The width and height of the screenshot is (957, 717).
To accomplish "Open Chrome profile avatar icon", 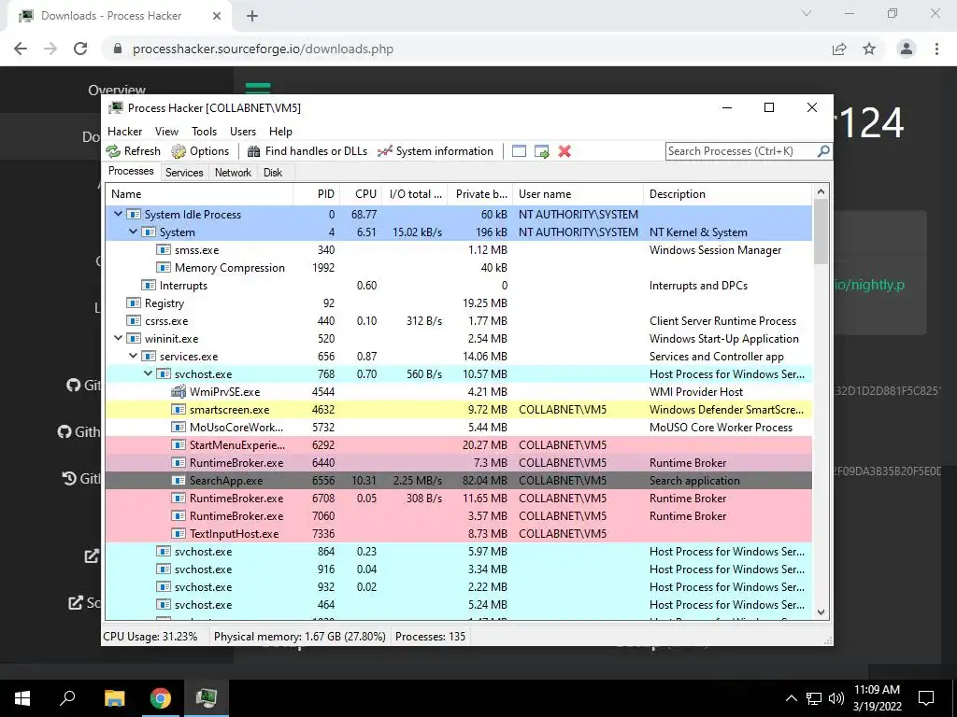I will click(x=907, y=49).
